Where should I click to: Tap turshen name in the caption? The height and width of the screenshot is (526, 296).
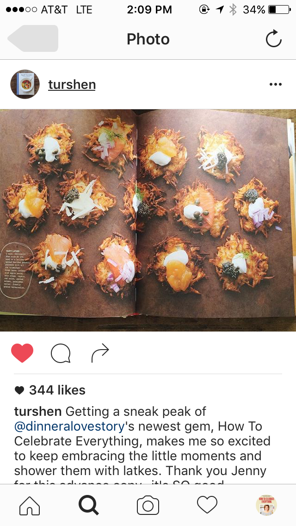pos(38,411)
